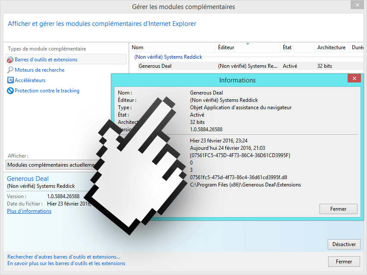Viewport: 367px width, 275px height.
Task: Click the Generous Deal heading in details pane
Action: (x=28, y=179)
